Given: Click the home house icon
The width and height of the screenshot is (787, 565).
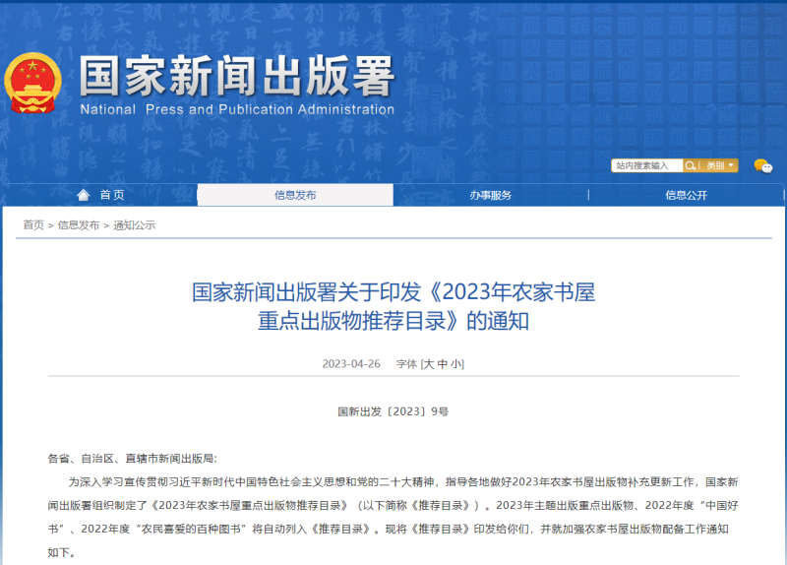Looking at the screenshot, I should [84, 195].
